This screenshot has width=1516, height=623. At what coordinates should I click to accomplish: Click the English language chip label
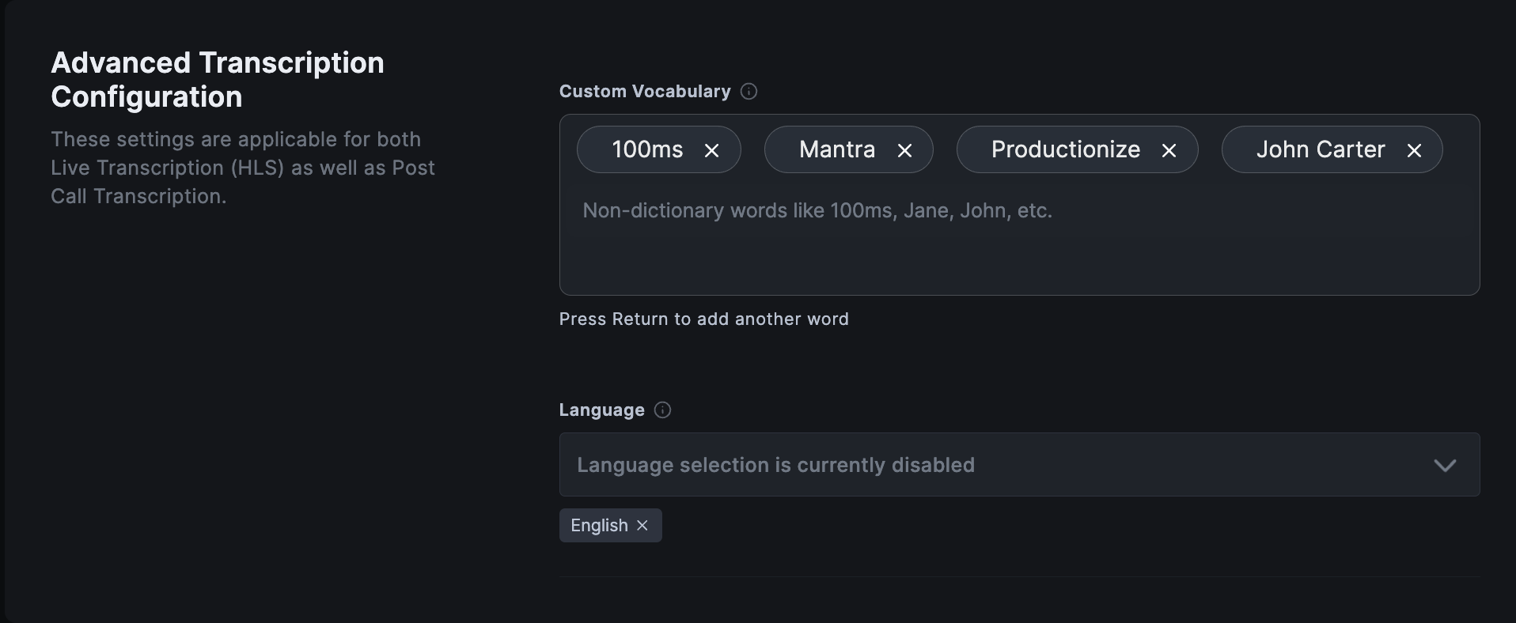[x=599, y=526]
